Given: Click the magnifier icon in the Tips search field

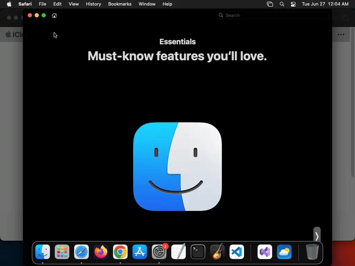Looking at the screenshot, I should tap(221, 15).
